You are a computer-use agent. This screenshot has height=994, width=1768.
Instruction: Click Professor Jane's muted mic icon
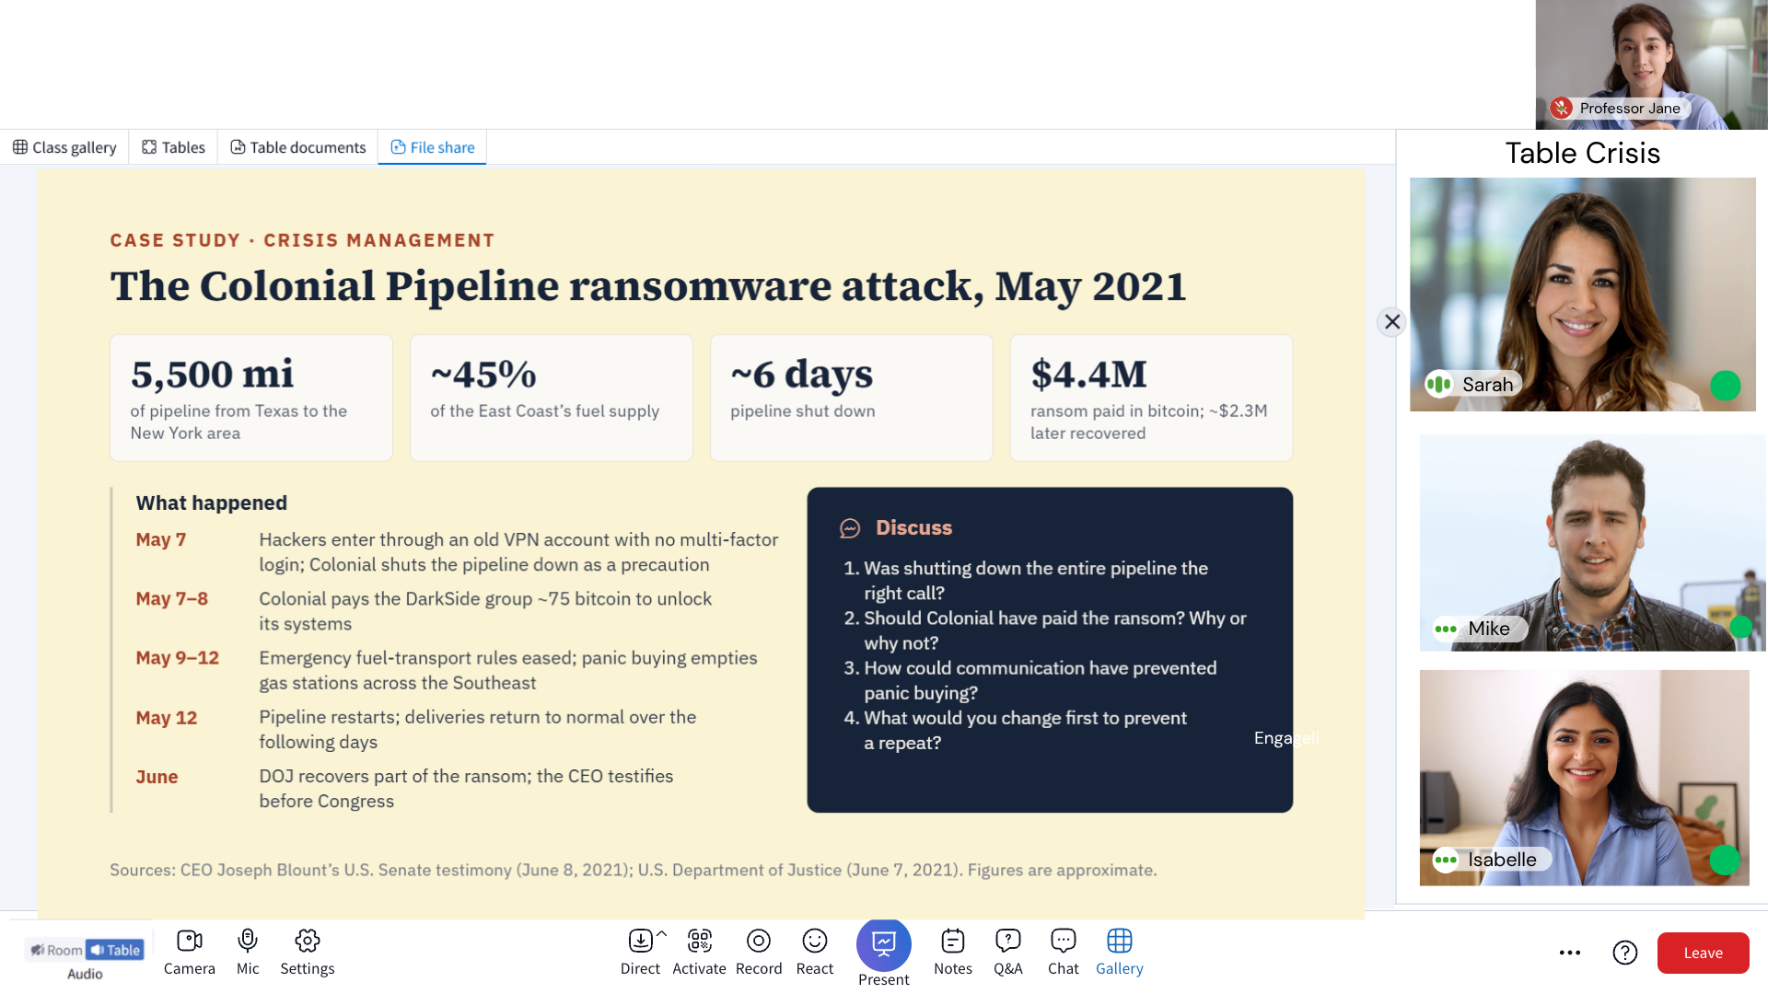(x=1561, y=108)
